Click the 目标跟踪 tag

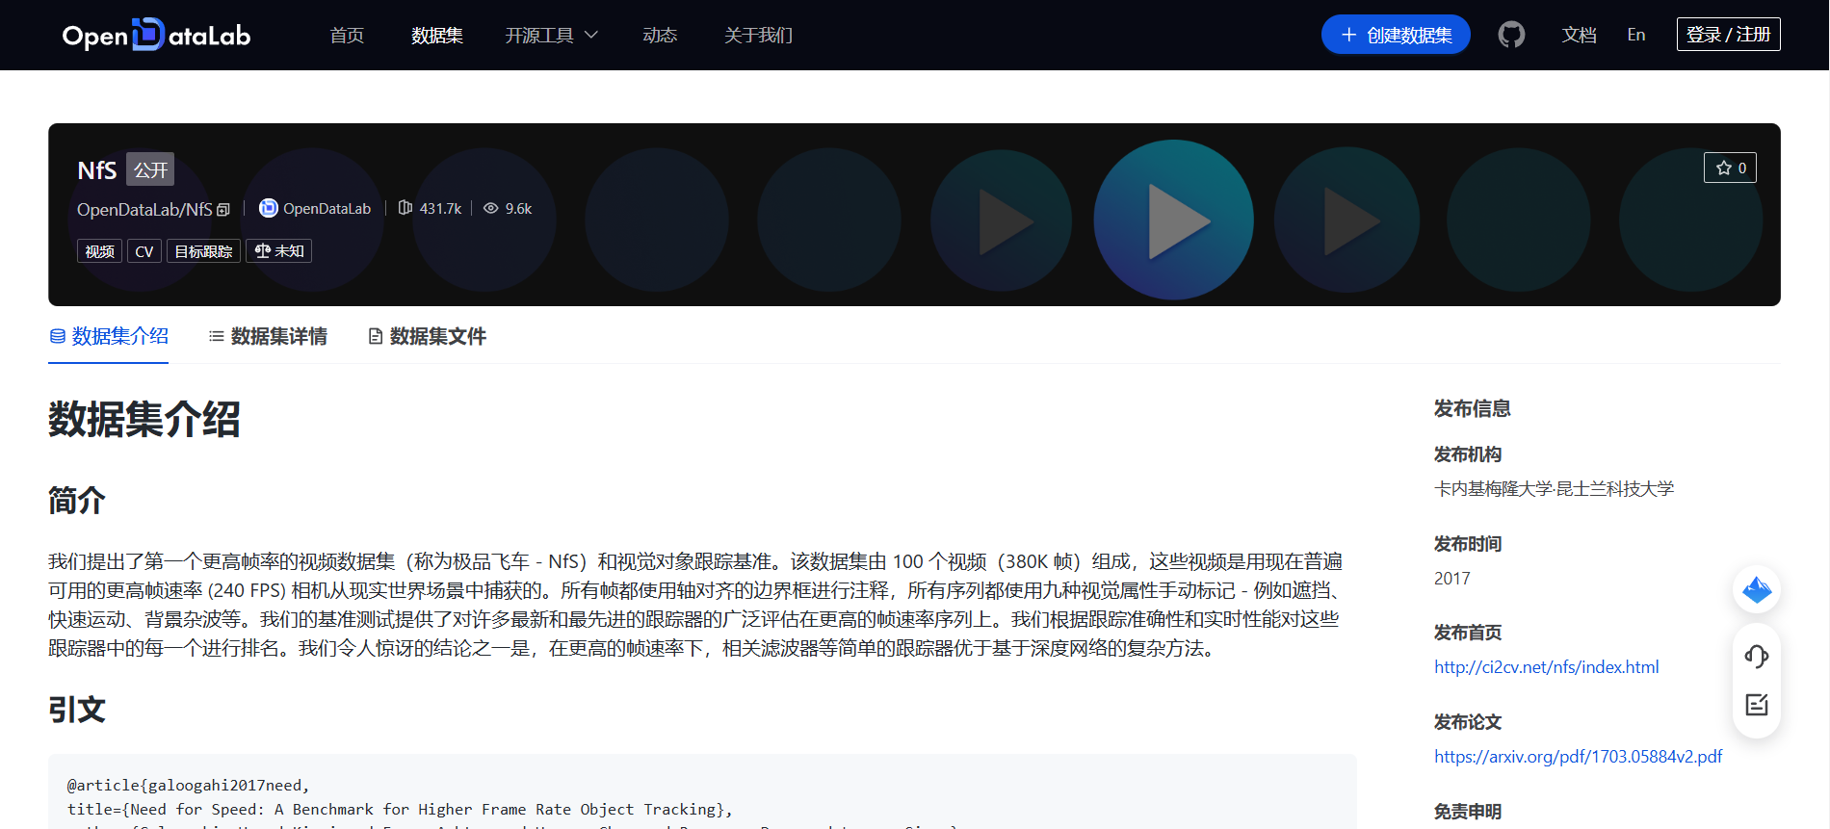(x=203, y=251)
